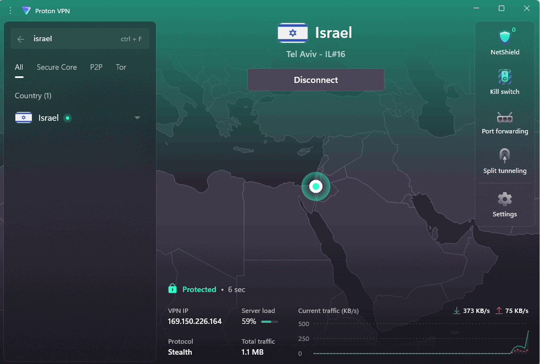Switch to the P2P tab
540x364 pixels.
click(x=96, y=67)
